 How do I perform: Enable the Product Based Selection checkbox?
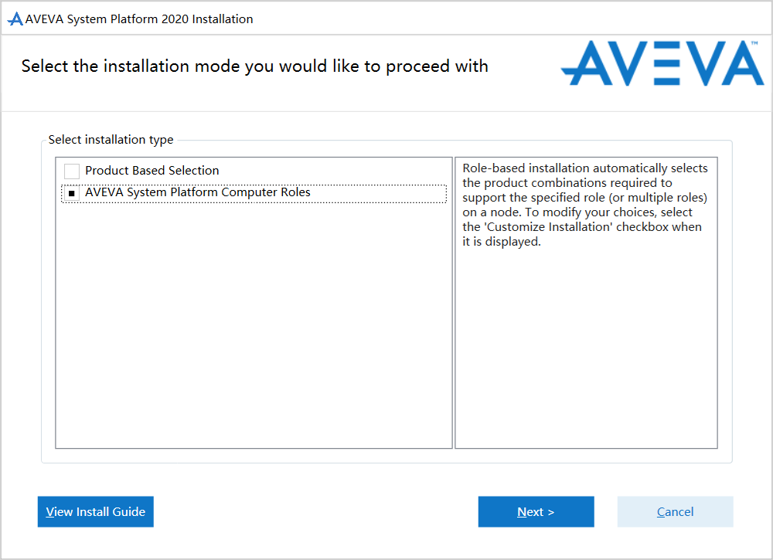click(x=72, y=171)
